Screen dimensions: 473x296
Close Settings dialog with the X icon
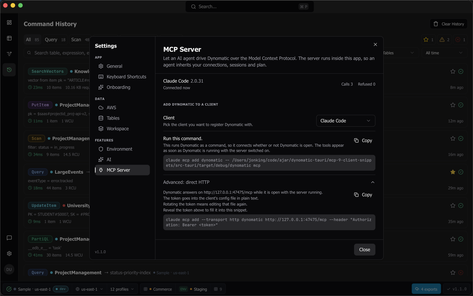pyautogui.click(x=375, y=44)
